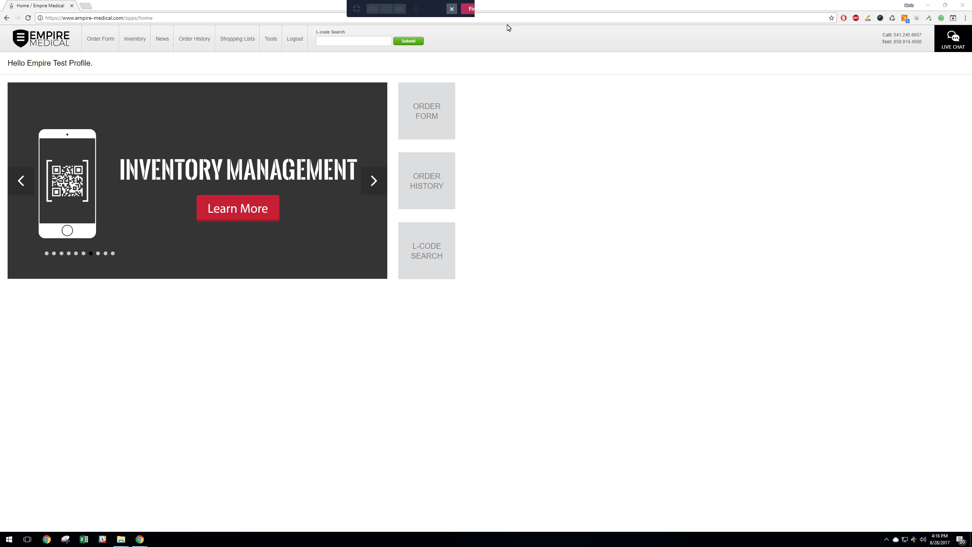Click the L-code Search text field
Image resolution: width=972 pixels, height=547 pixels.
click(x=353, y=41)
